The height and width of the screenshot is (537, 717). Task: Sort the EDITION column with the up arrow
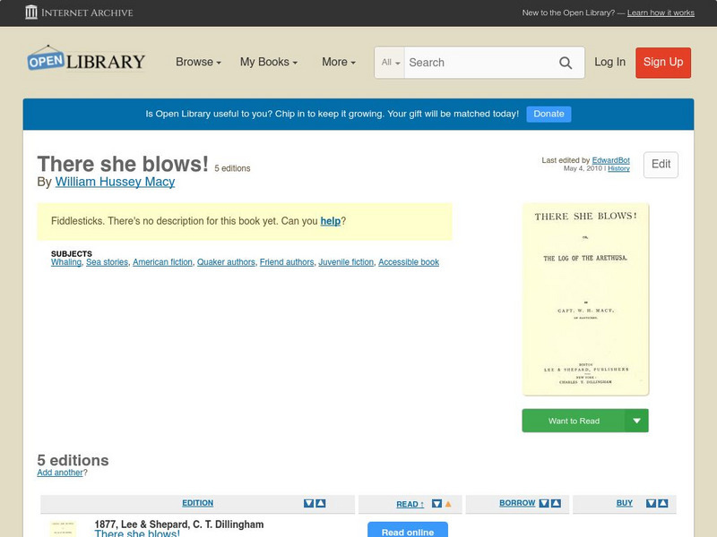coord(320,503)
